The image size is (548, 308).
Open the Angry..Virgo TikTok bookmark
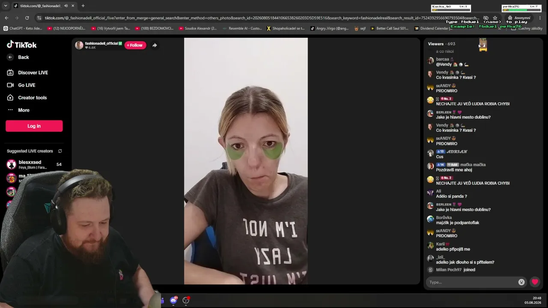[329, 29]
